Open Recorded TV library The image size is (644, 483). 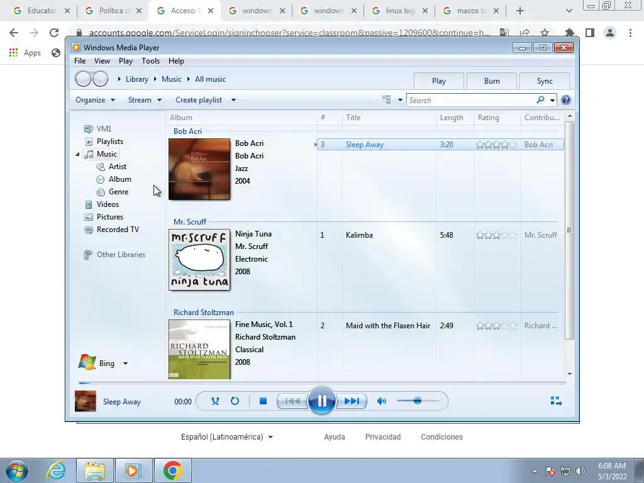(118, 230)
